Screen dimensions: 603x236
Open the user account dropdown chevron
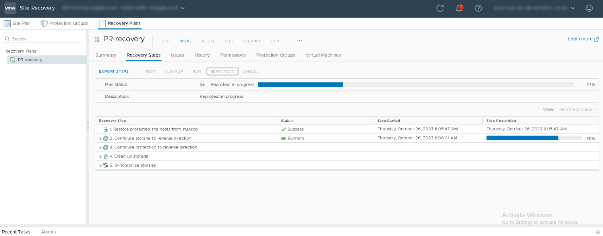573,8
